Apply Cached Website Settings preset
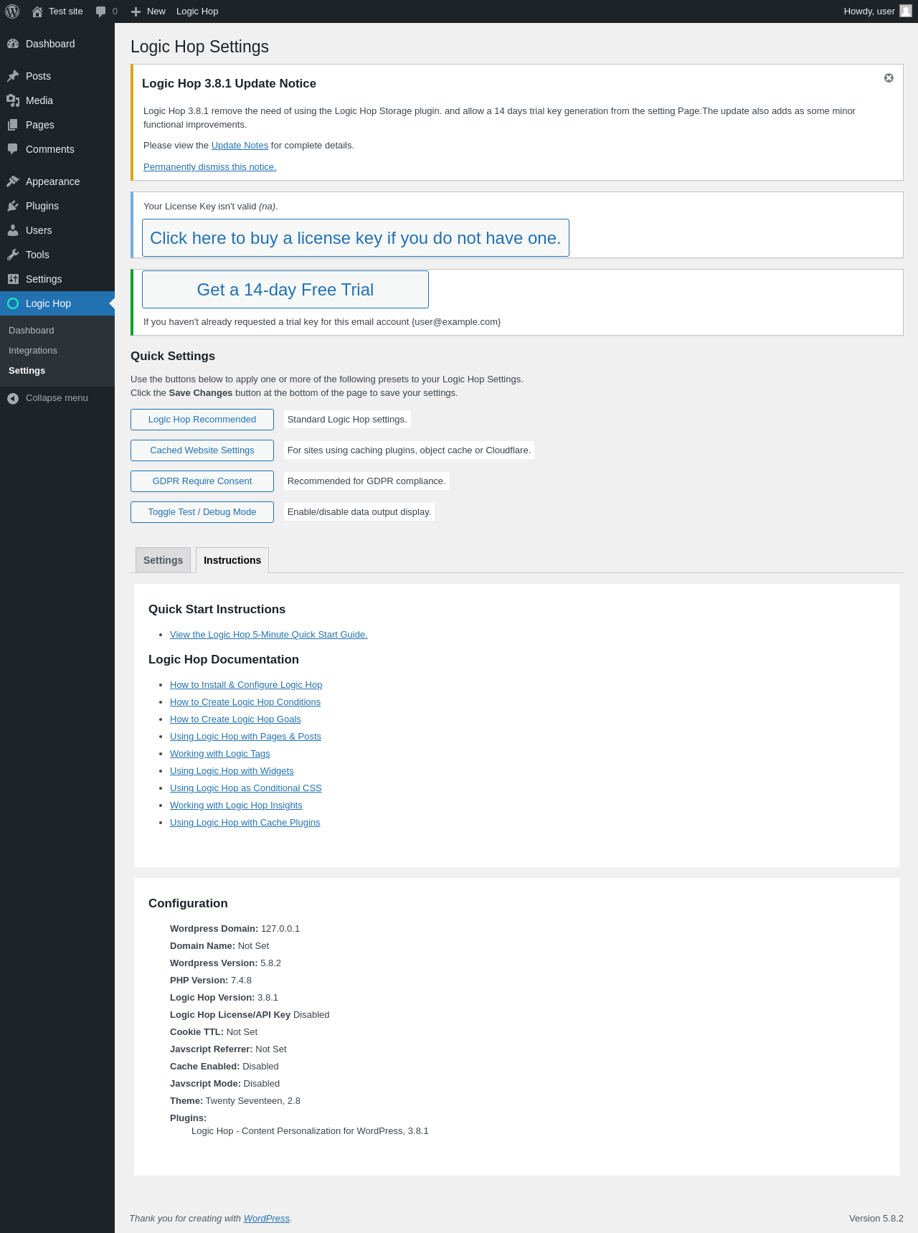The width and height of the screenshot is (918, 1233). click(202, 450)
